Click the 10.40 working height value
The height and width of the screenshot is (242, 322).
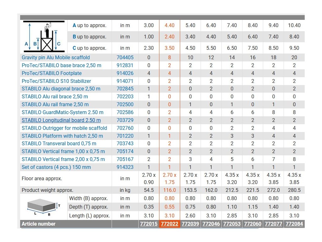coord(294,25)
